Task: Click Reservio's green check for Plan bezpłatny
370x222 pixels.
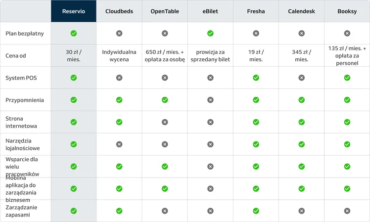Action: tap(74, 33)
